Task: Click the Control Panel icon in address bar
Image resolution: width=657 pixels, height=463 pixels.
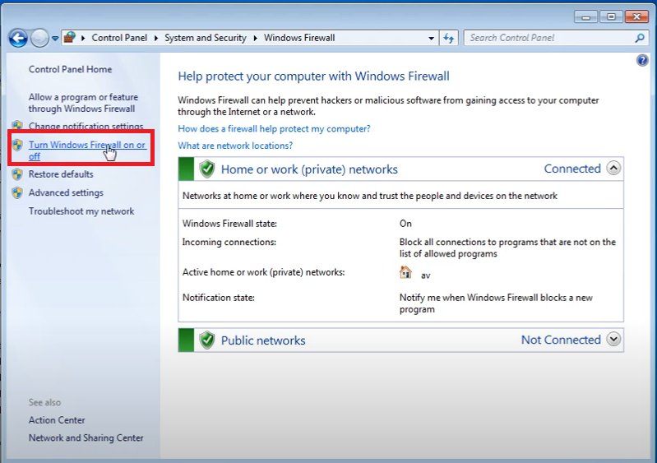Action: [x=71, y=38]
